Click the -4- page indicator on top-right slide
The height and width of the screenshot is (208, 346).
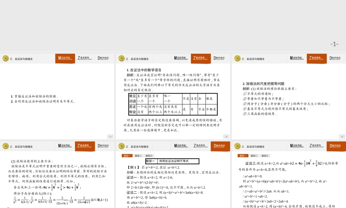(x=342, y=136)
